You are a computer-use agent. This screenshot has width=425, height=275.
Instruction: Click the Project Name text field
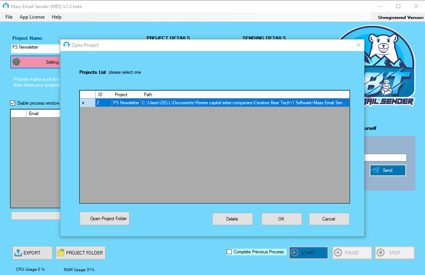36,48
